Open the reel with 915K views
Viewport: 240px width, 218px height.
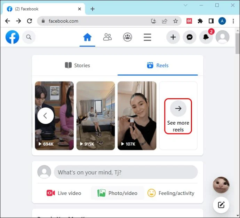96,116
